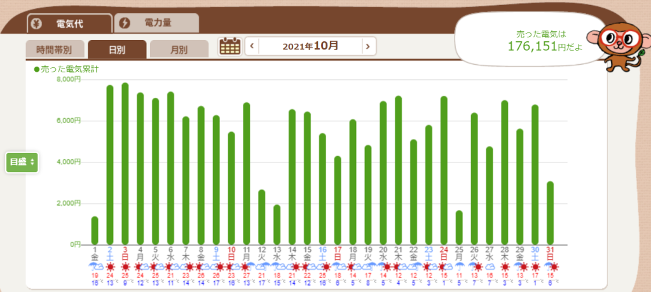Click the short green bar for October 25
This screenshot has width=651, height=292.
point(460,227)
